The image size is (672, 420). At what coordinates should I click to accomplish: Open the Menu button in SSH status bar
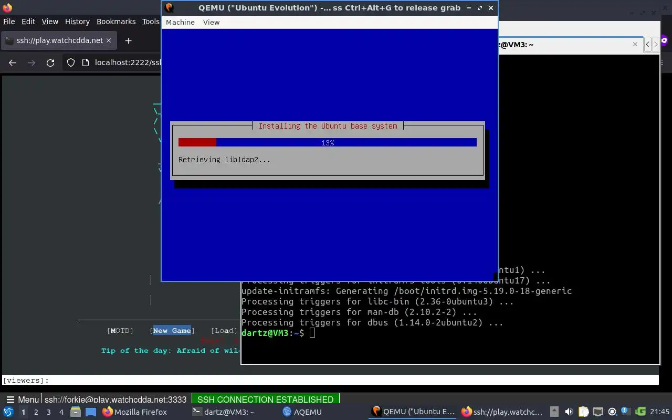[22, 400]
